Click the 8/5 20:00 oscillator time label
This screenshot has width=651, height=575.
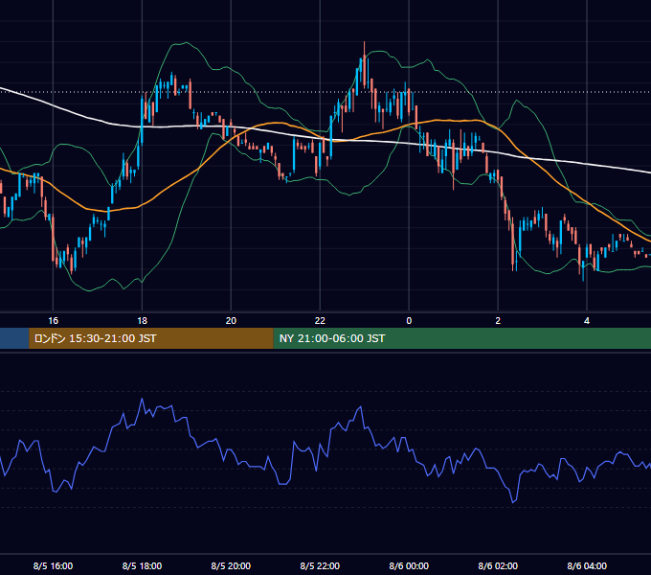pyautogui.click(x=231, y=565)
